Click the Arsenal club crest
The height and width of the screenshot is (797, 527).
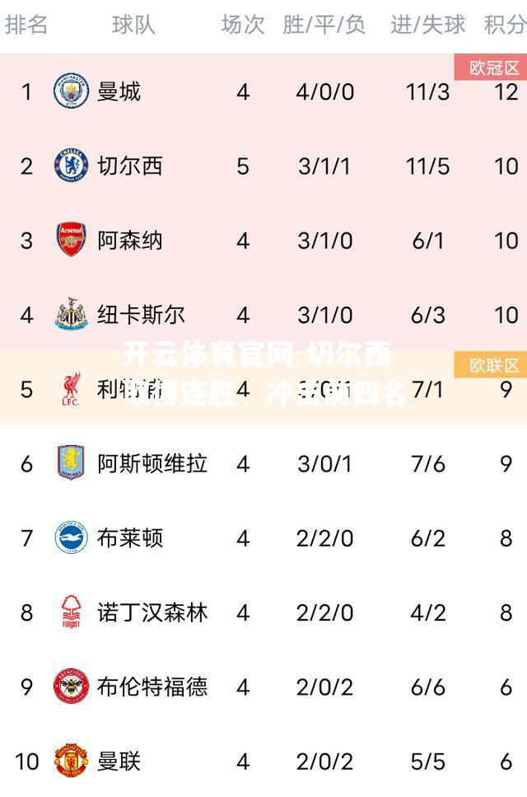coord(71,239)
